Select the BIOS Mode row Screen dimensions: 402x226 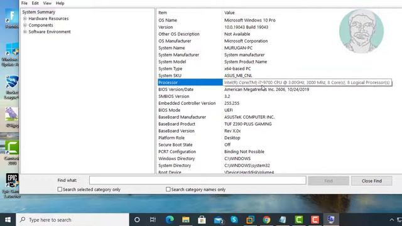coord(280,110)
